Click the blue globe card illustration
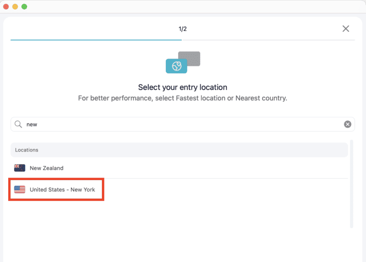The height and width of the screenshot is (262, 366). pos(176,66)
